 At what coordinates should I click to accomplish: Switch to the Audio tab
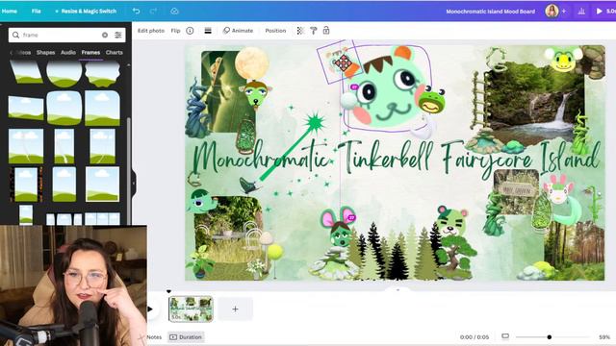tap(68, 52)
